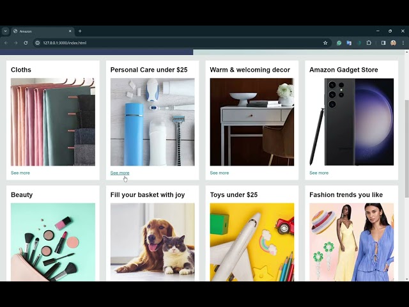Click the browser forward arrow
Screen dimensions: 409x307
click(15, 43)
